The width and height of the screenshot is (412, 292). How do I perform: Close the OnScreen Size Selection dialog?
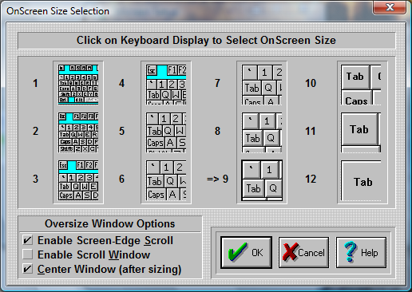click(390, 7)
